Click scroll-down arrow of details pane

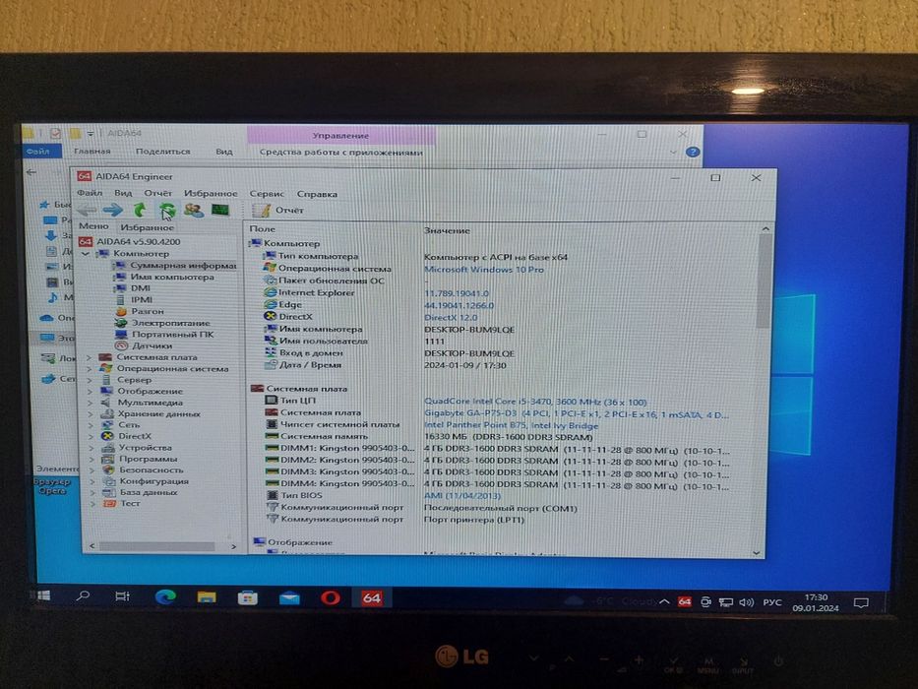757,552
